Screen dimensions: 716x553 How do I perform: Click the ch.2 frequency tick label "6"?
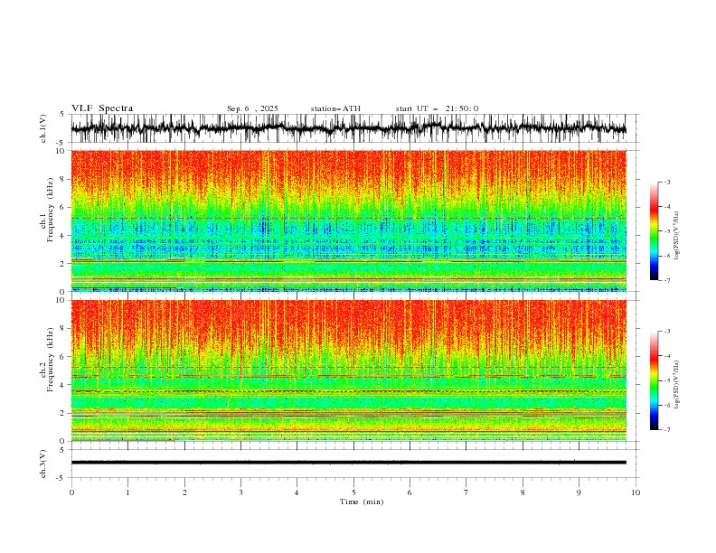tap(62, 357)
